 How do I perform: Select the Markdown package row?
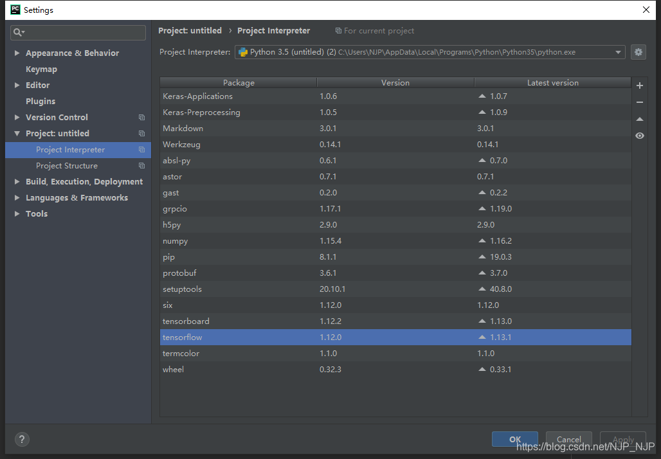395,128
